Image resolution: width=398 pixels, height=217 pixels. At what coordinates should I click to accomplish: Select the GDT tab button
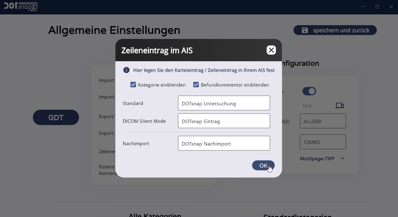pyautogui.click(x=56, y=117)
